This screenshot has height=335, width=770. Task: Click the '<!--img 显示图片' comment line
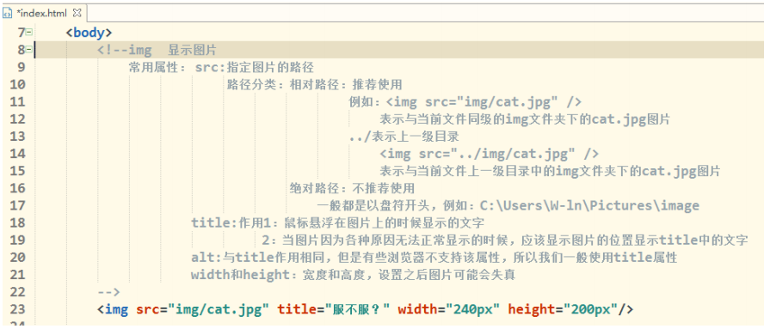tap(157, 50)
